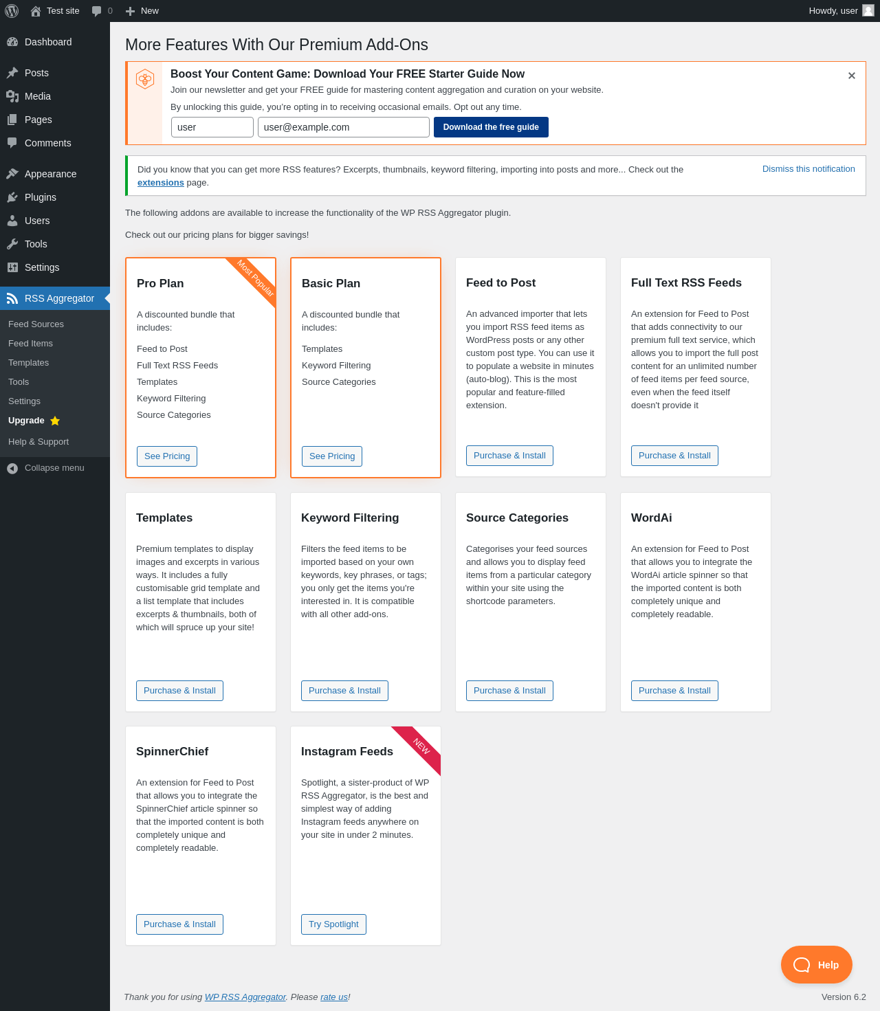Screen dimensions: 880x1011
Task: Open Settings under RSS Aggregator submenu
Action: click(24, 401)
